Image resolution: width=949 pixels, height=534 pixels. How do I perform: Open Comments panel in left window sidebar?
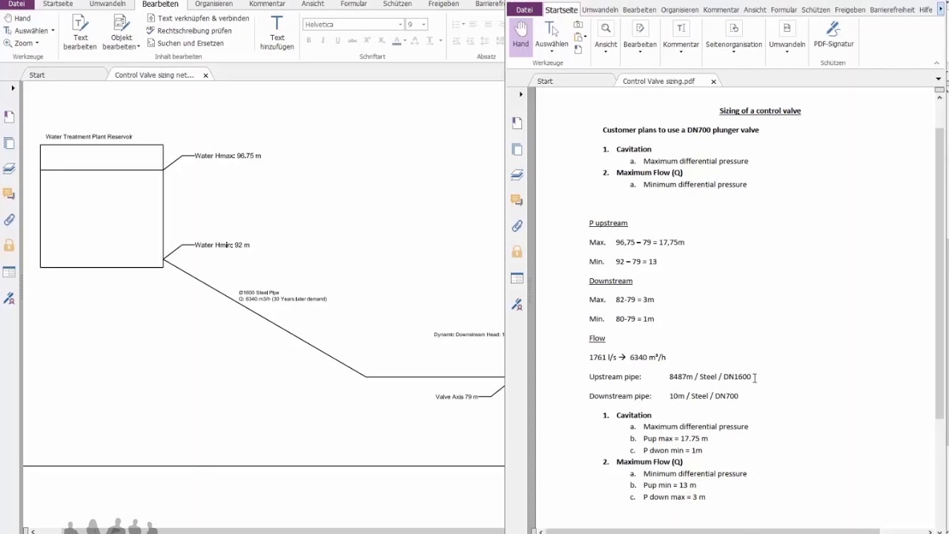point(10,194)
